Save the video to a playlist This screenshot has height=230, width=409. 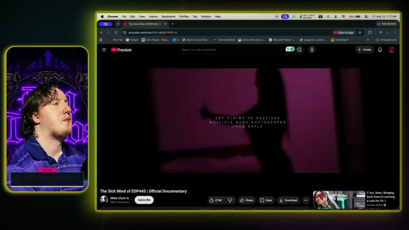click(x=266, y=200)
